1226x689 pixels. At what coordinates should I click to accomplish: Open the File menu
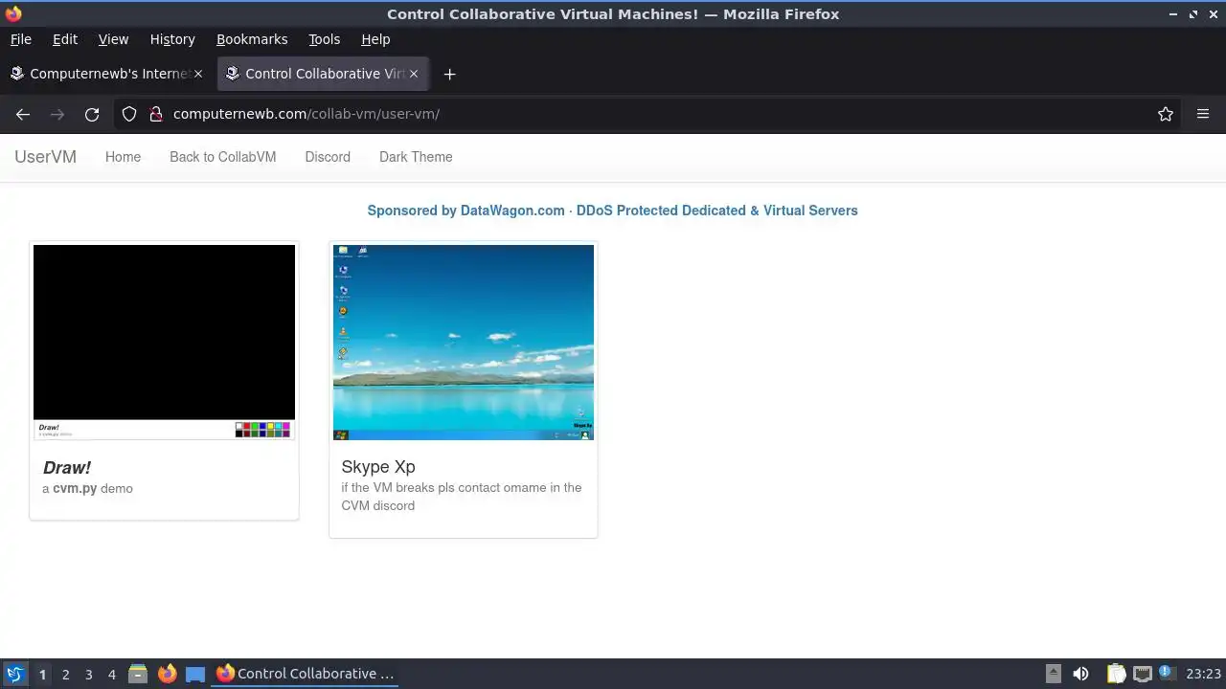(x=21, y=39)
